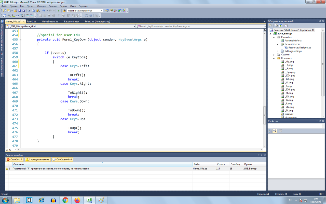Click Refresh icon in Solution Explorer toolbar
Screen dimensions: 326x204
[x=280, y=26]
